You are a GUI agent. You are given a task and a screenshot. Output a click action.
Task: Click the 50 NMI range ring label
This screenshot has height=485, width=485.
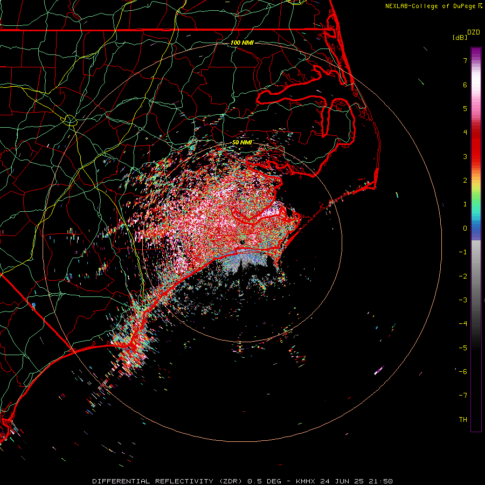click(x=242, y=142)
